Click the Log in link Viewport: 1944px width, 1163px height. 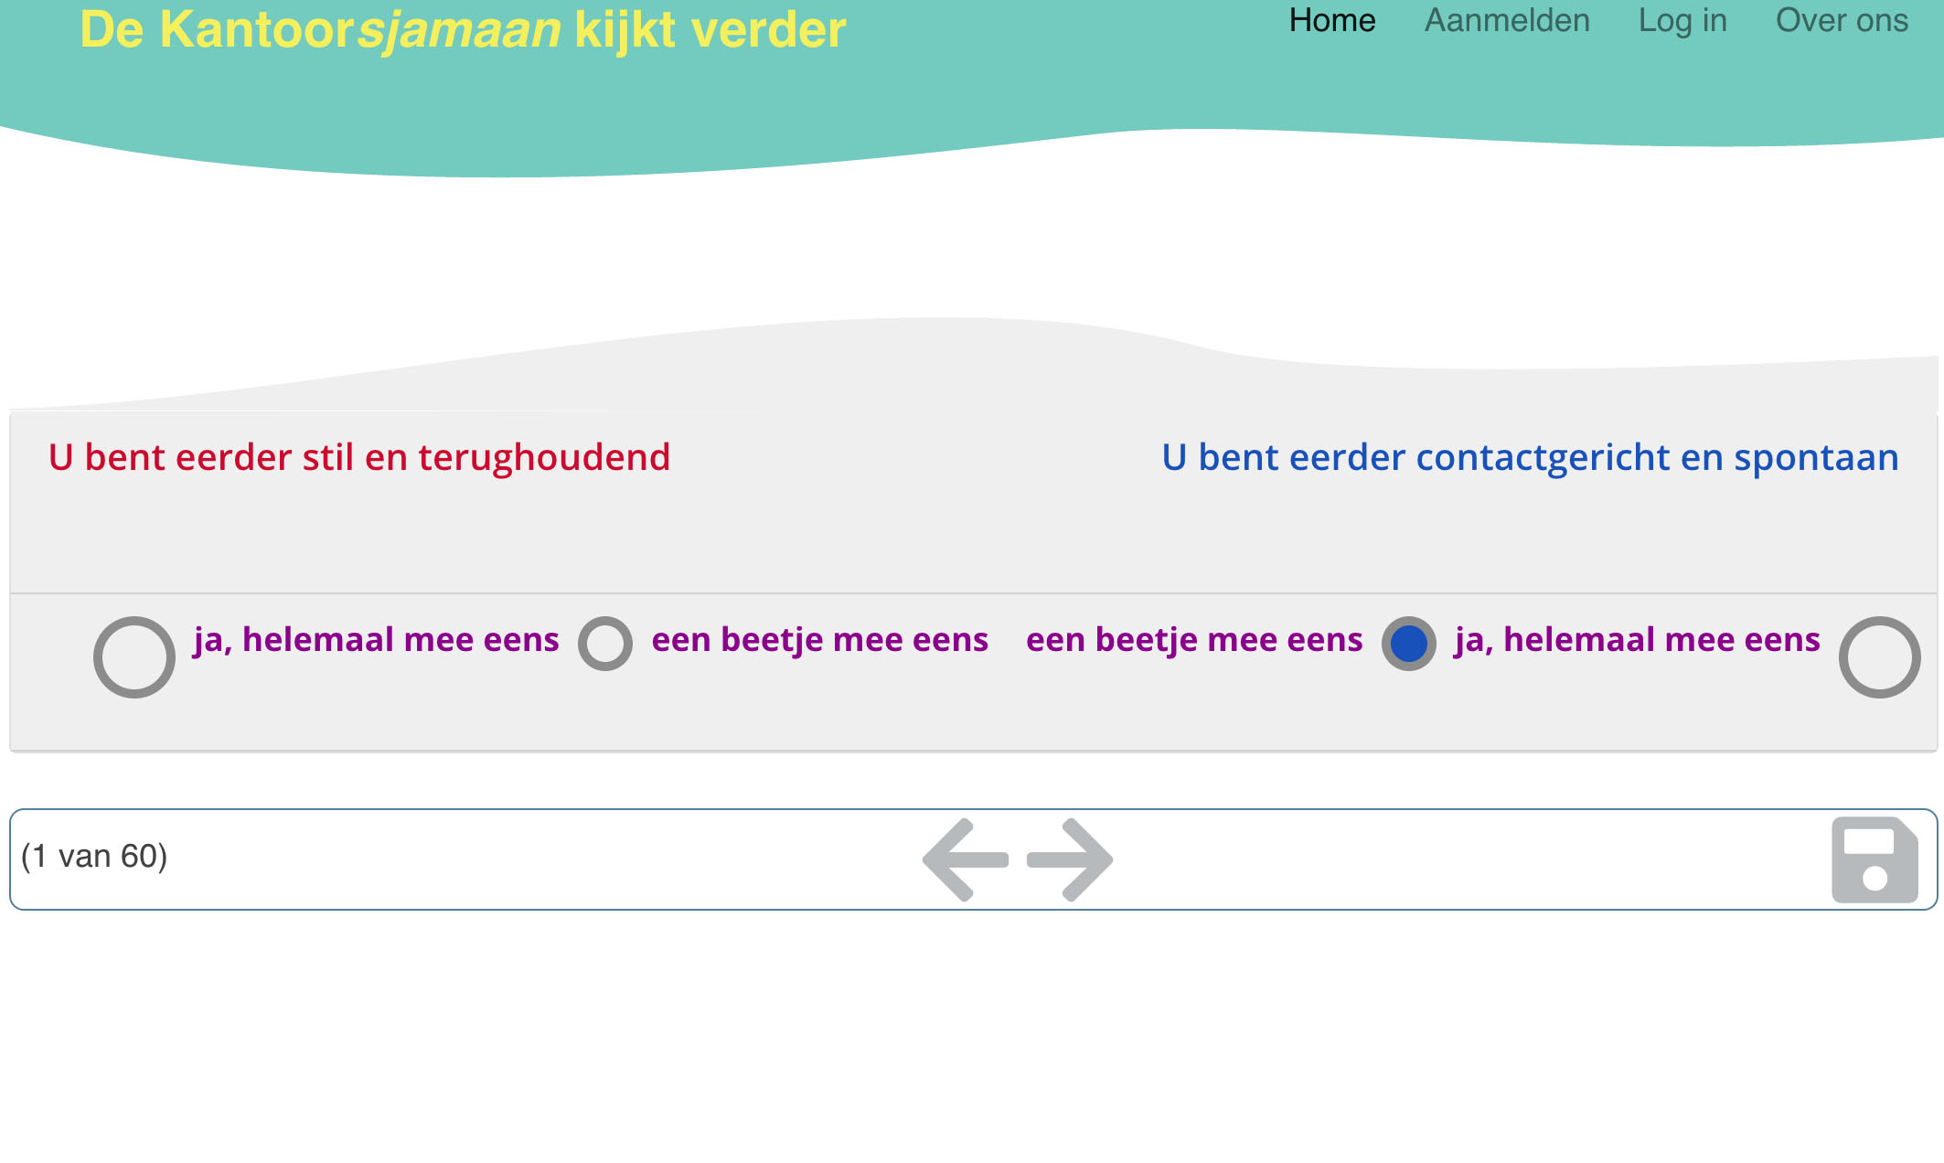[1682, 20]
